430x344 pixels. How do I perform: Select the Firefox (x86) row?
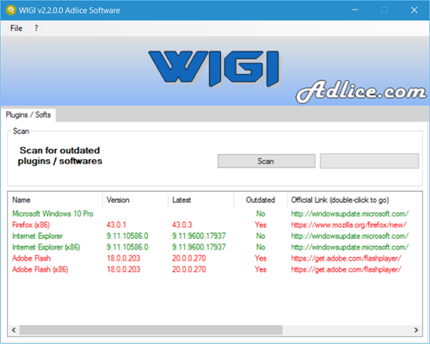click(x=215, y=224)
